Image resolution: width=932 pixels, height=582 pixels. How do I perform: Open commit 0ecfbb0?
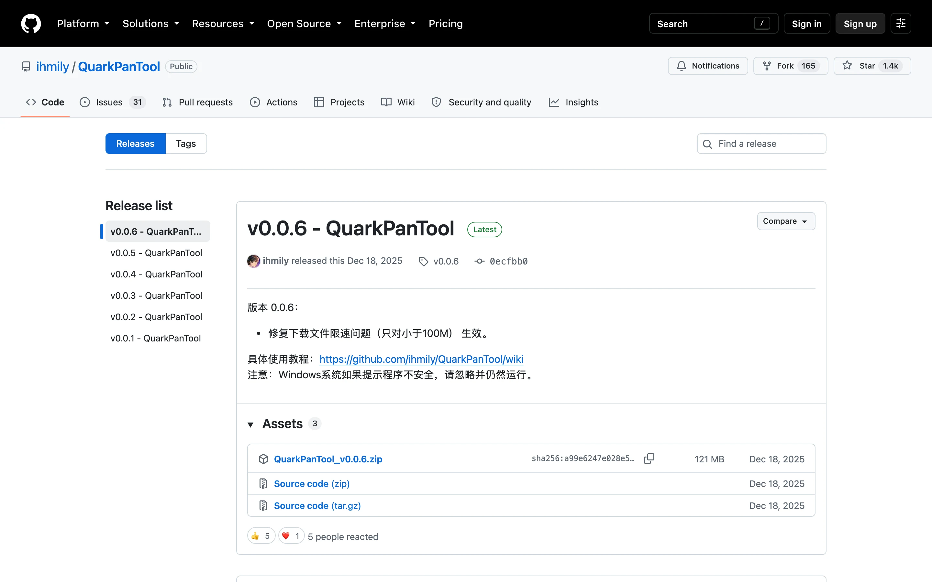(x=508, y=261)
